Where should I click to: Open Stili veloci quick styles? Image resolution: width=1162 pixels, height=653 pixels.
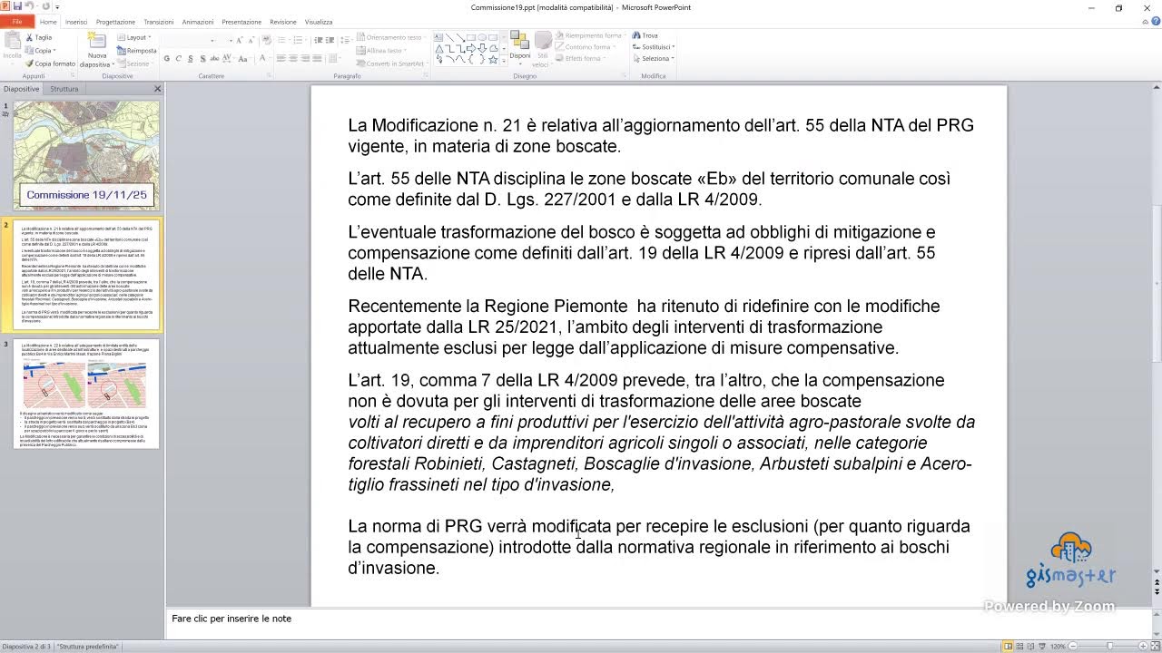[x=543, y=49]
